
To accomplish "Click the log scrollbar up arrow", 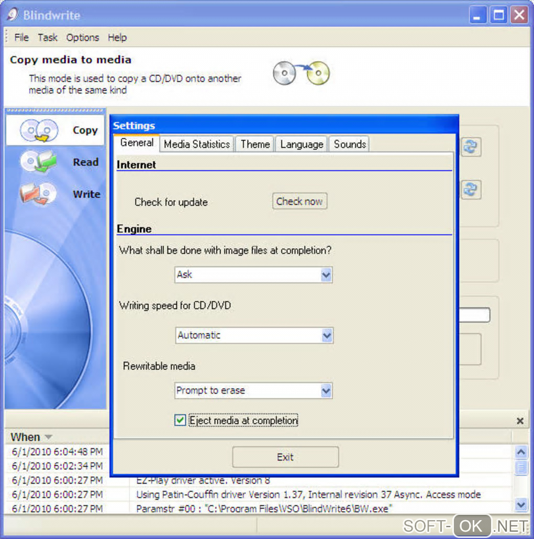I will pos(521,452).
